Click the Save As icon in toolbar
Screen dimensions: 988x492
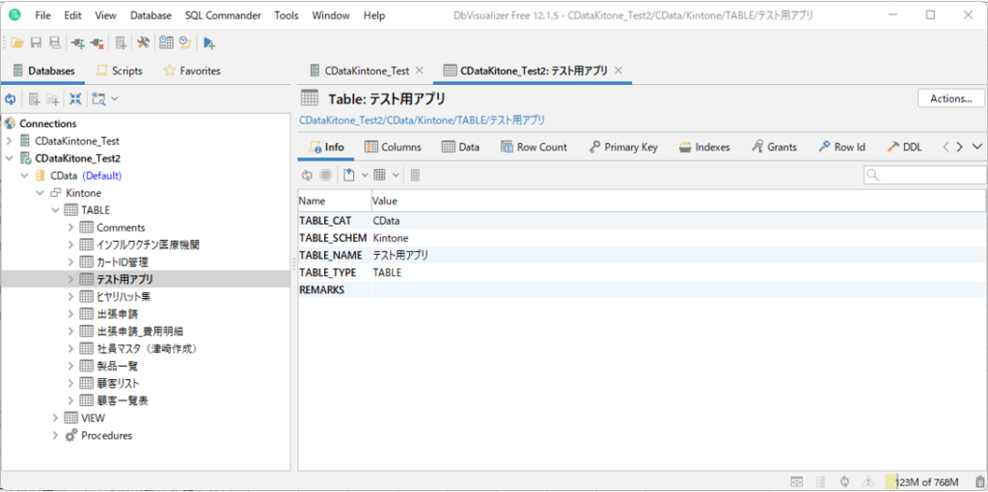click(55, 42)
